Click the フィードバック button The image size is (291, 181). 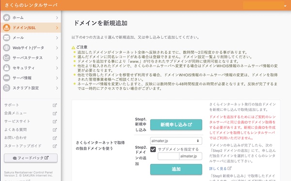(x=31, y=158)
